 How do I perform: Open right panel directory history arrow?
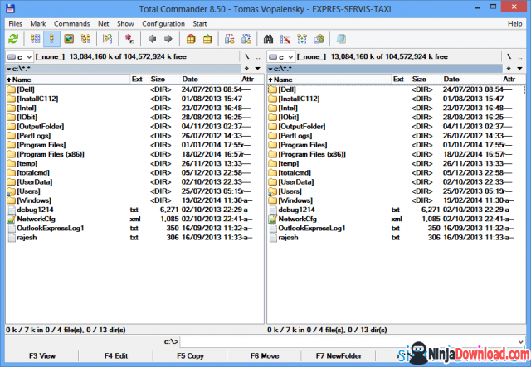(x=519, y=69)
